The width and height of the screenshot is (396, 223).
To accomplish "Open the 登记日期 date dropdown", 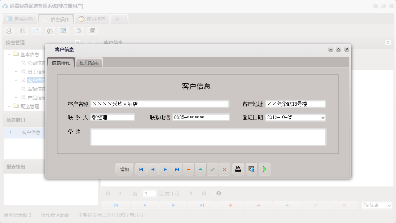I will tap(322, 117).
